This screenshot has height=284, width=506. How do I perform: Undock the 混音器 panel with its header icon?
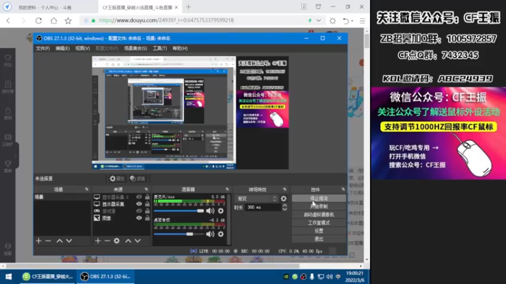227,189
